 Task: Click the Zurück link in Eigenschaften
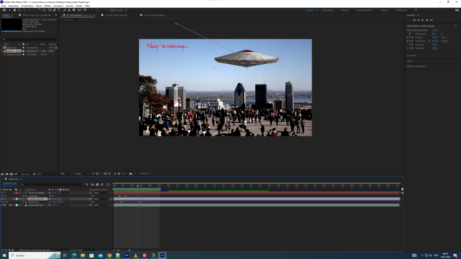(435, 30)
